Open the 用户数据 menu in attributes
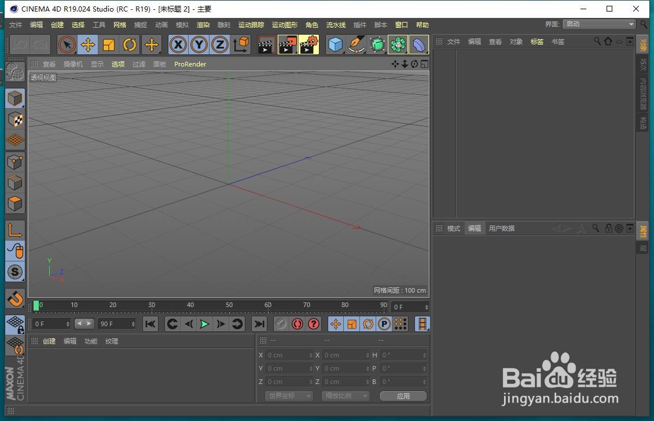The image size is (654, 421). pyautogui.click(x=502, y=228)
